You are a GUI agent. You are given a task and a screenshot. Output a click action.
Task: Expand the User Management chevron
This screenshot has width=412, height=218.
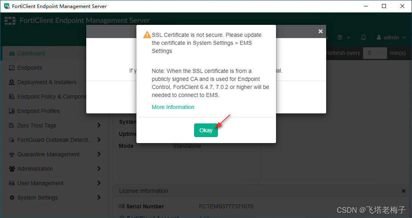point(99,183)
